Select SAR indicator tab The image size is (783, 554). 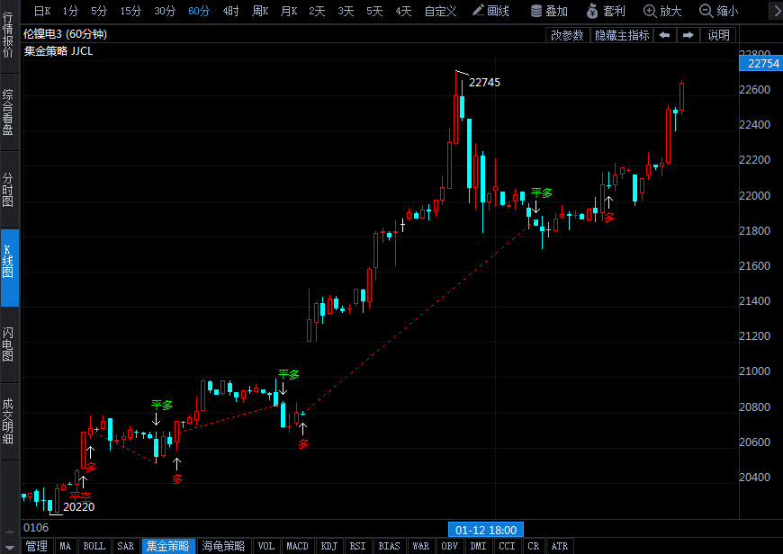pyautogui.click(x=125, y=546)
